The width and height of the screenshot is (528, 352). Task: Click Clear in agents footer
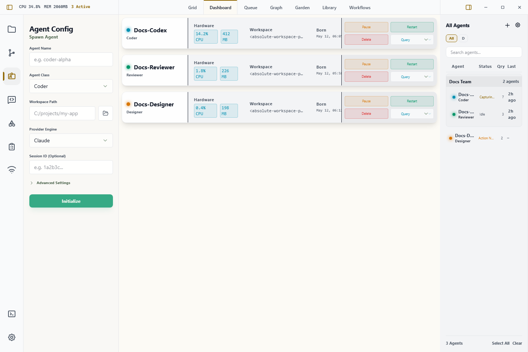click(517, 343)
